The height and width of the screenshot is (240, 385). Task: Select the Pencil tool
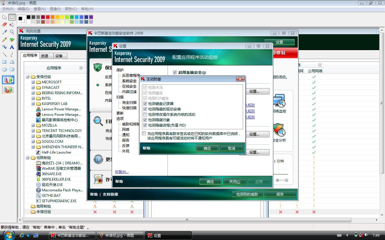coord(5,39)
